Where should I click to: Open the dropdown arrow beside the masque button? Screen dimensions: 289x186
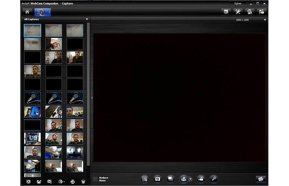click(190, 179)
